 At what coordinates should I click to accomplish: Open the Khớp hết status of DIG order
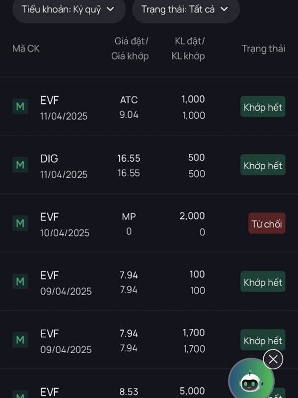click(263, 165)
